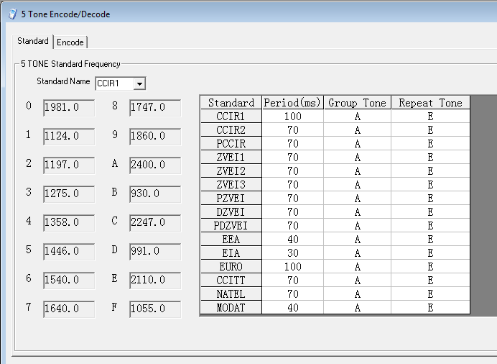Click the tone C frequency field 2247.0

tap(155, 223)
